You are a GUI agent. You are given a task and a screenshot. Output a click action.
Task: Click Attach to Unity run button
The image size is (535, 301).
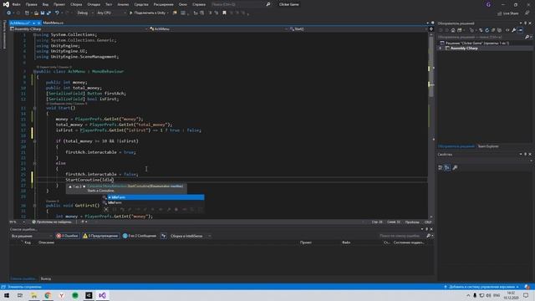click(x=149, y=13)
